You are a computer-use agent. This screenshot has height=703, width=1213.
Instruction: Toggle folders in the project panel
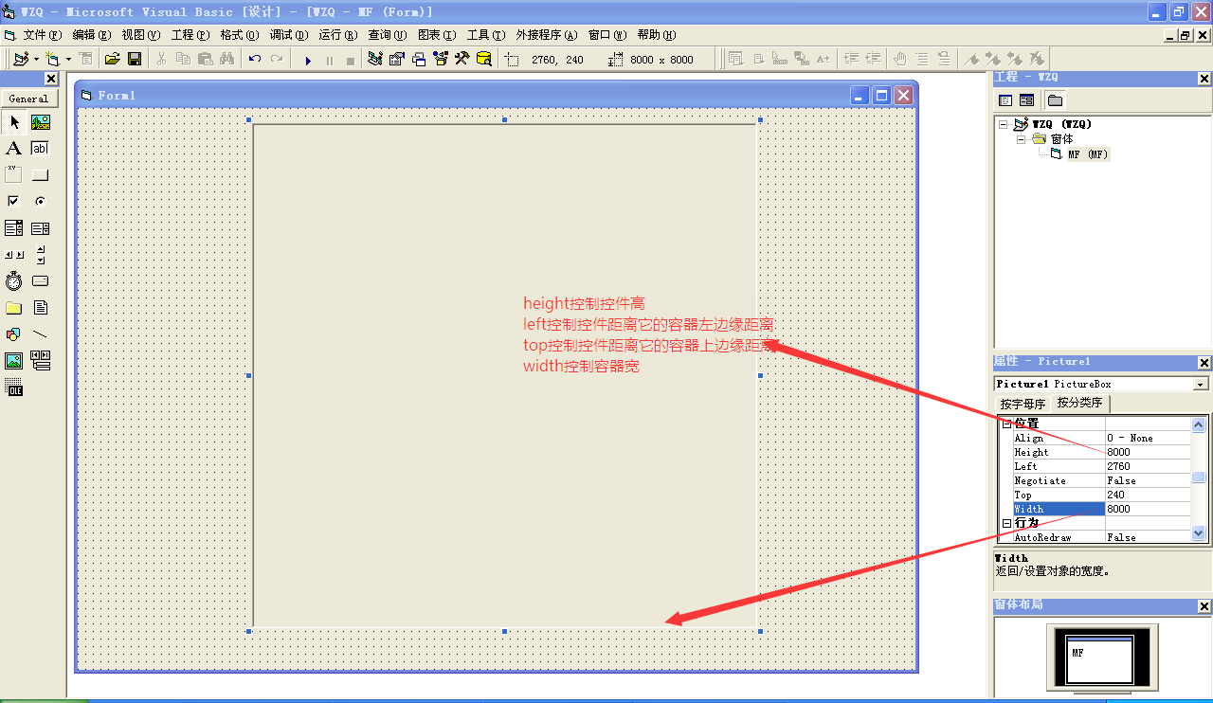1055,100
